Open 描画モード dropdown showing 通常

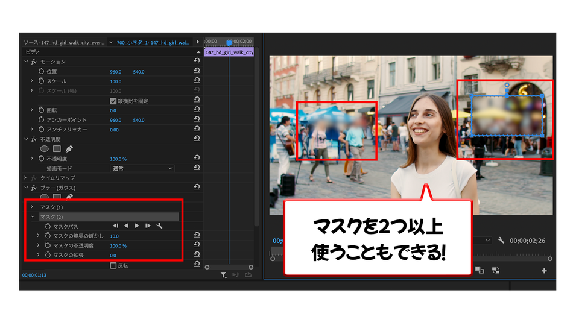click(142, 168)
